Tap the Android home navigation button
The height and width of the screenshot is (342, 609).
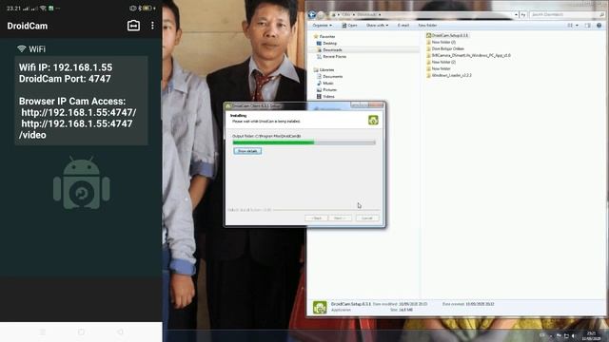pos(81,332)
